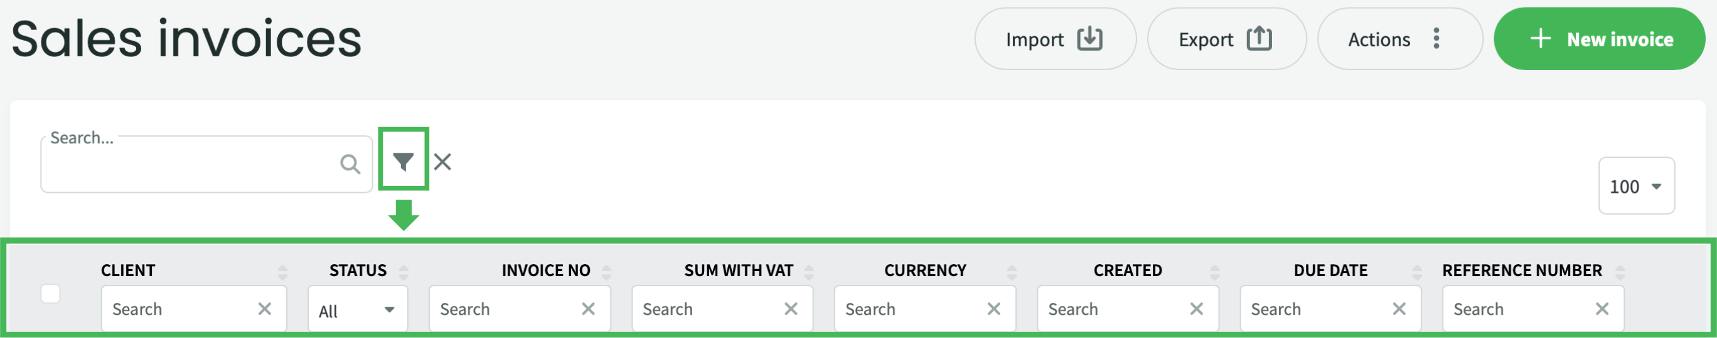Clear the Sum with VAT search field

coord(791,309)
